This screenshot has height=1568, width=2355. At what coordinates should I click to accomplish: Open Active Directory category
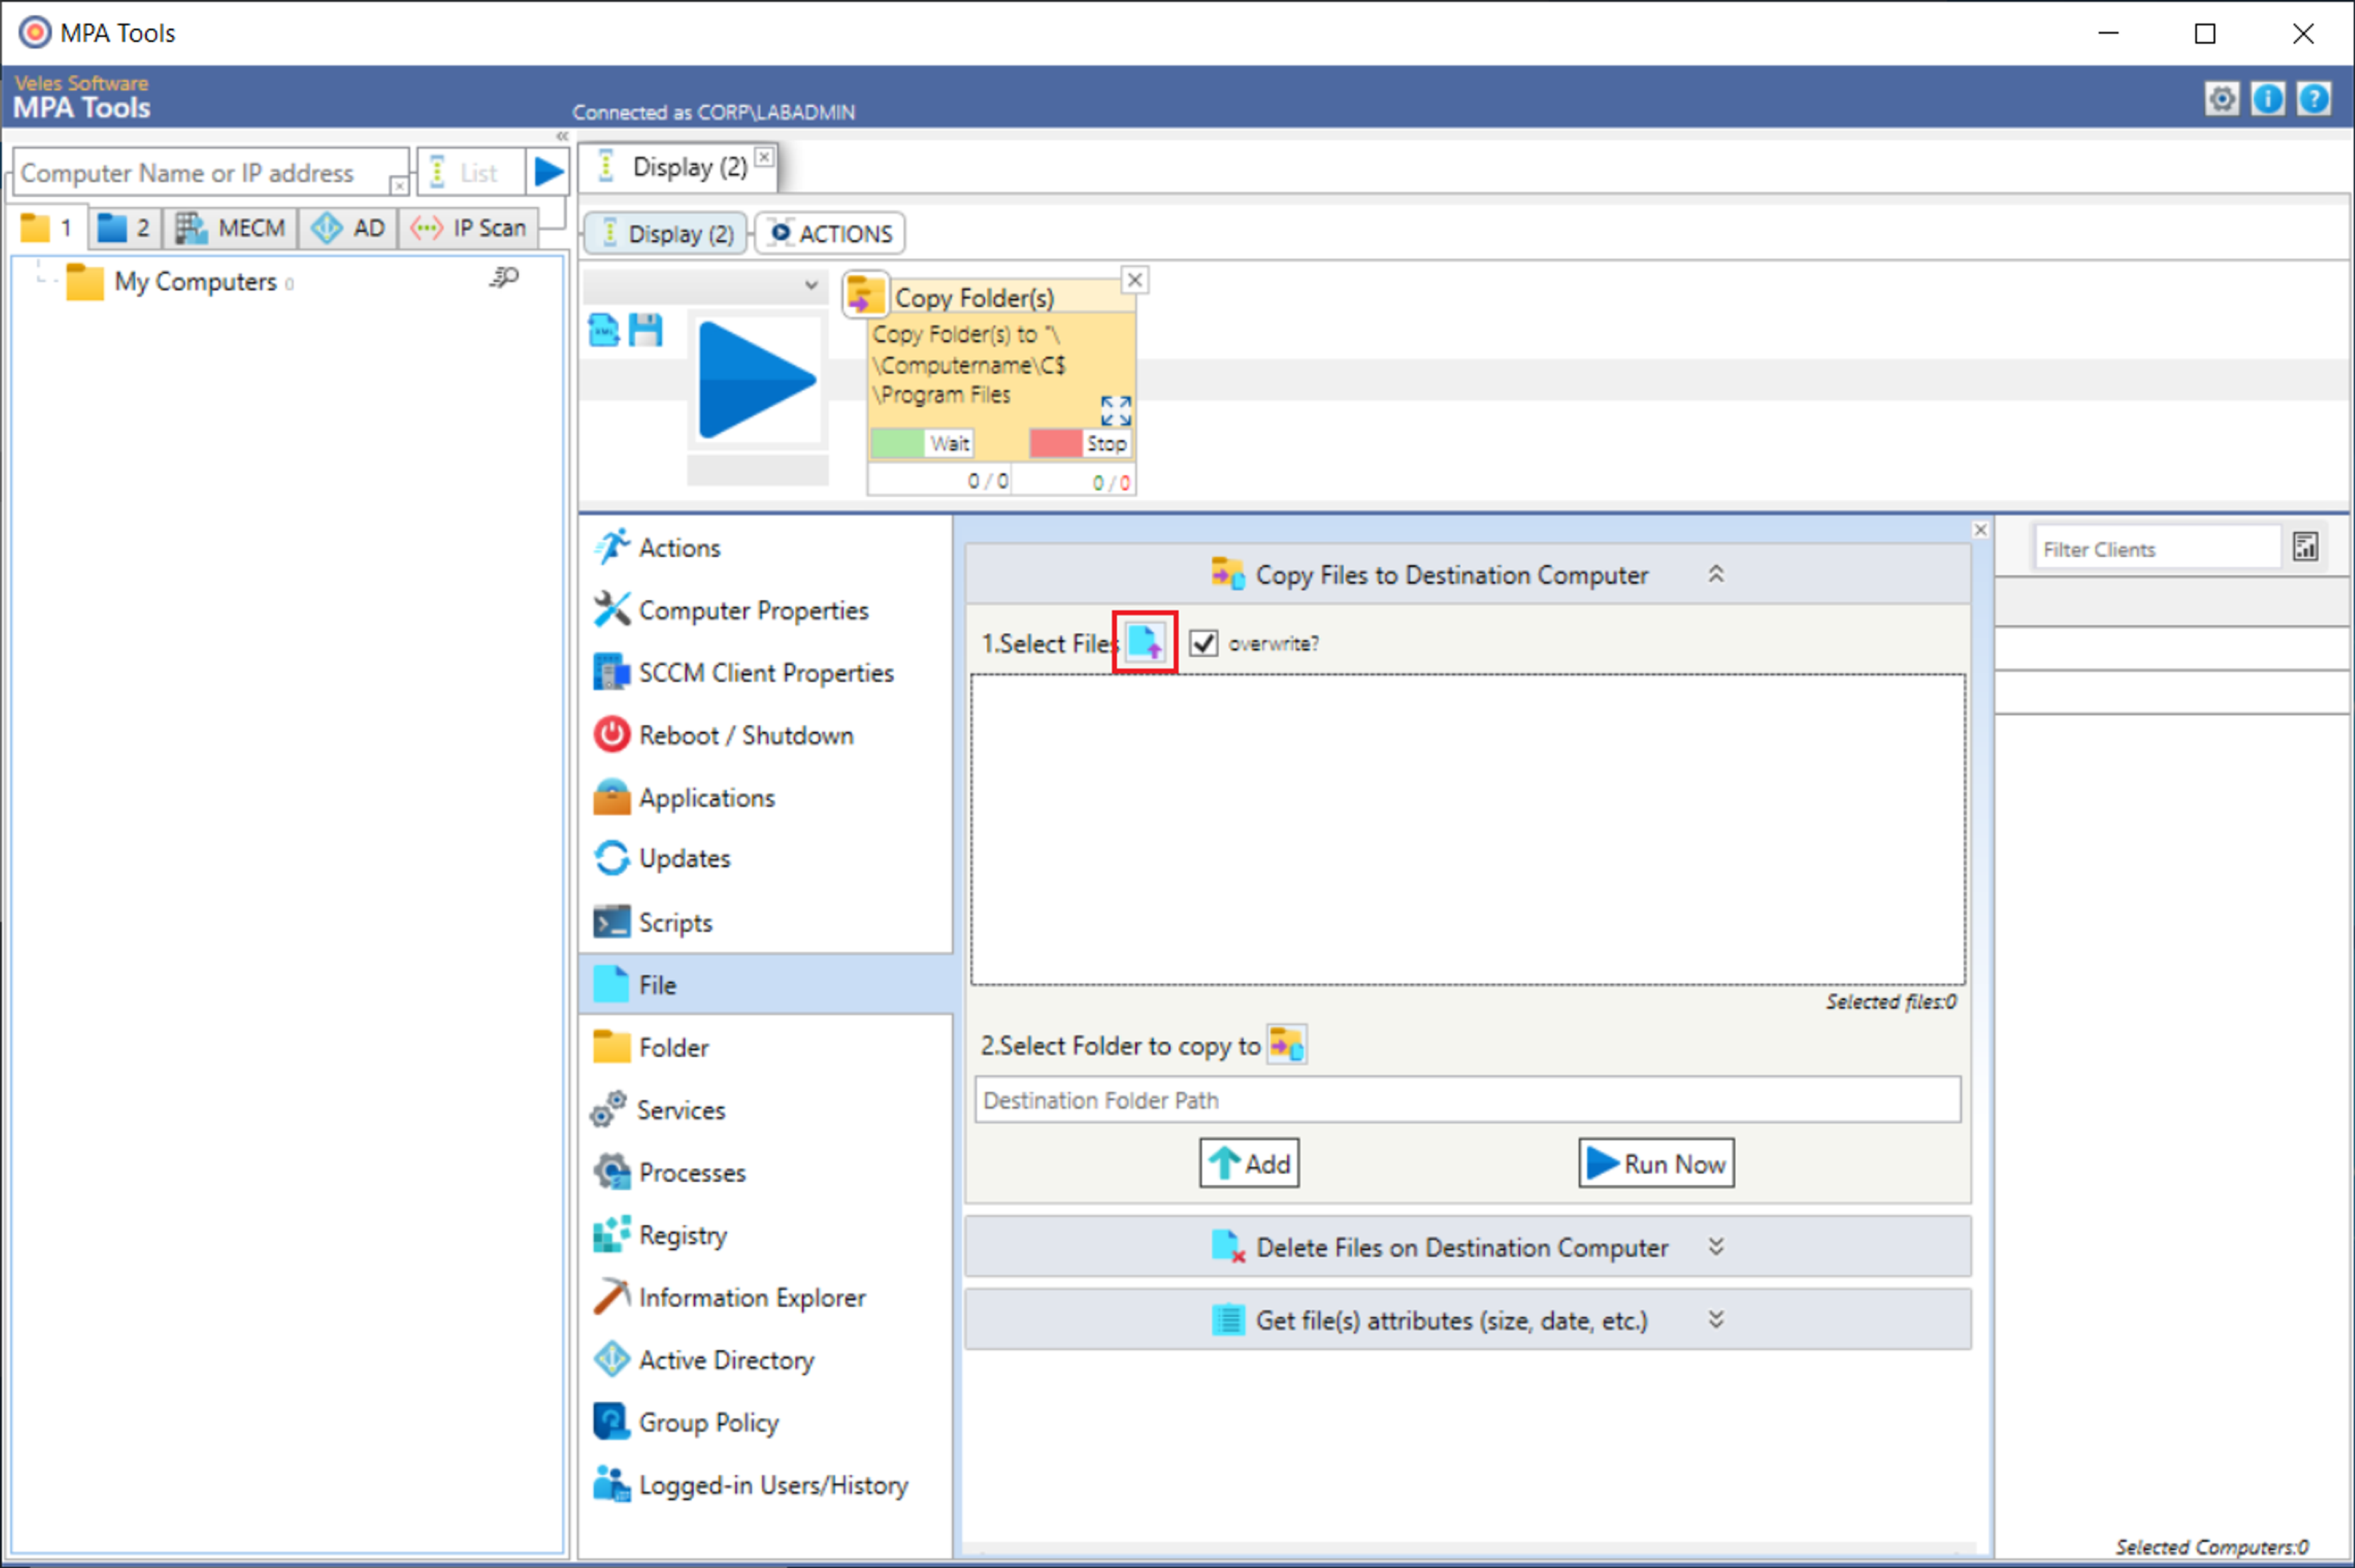(x=765, y=1360)
